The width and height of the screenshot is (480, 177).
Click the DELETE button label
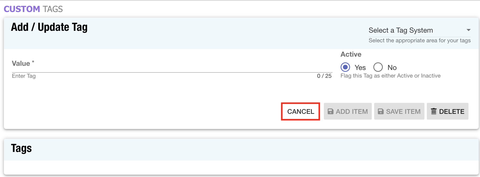(x=452, y=111)
